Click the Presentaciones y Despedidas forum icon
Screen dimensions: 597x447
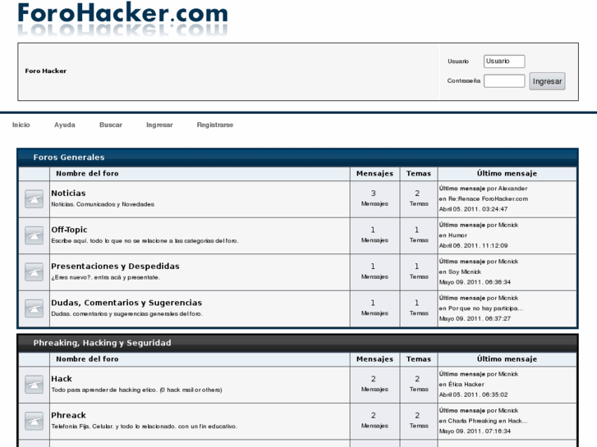point(34,272)
